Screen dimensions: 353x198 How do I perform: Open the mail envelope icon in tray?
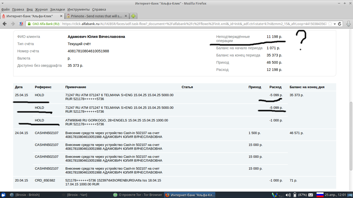click(311, 195)
